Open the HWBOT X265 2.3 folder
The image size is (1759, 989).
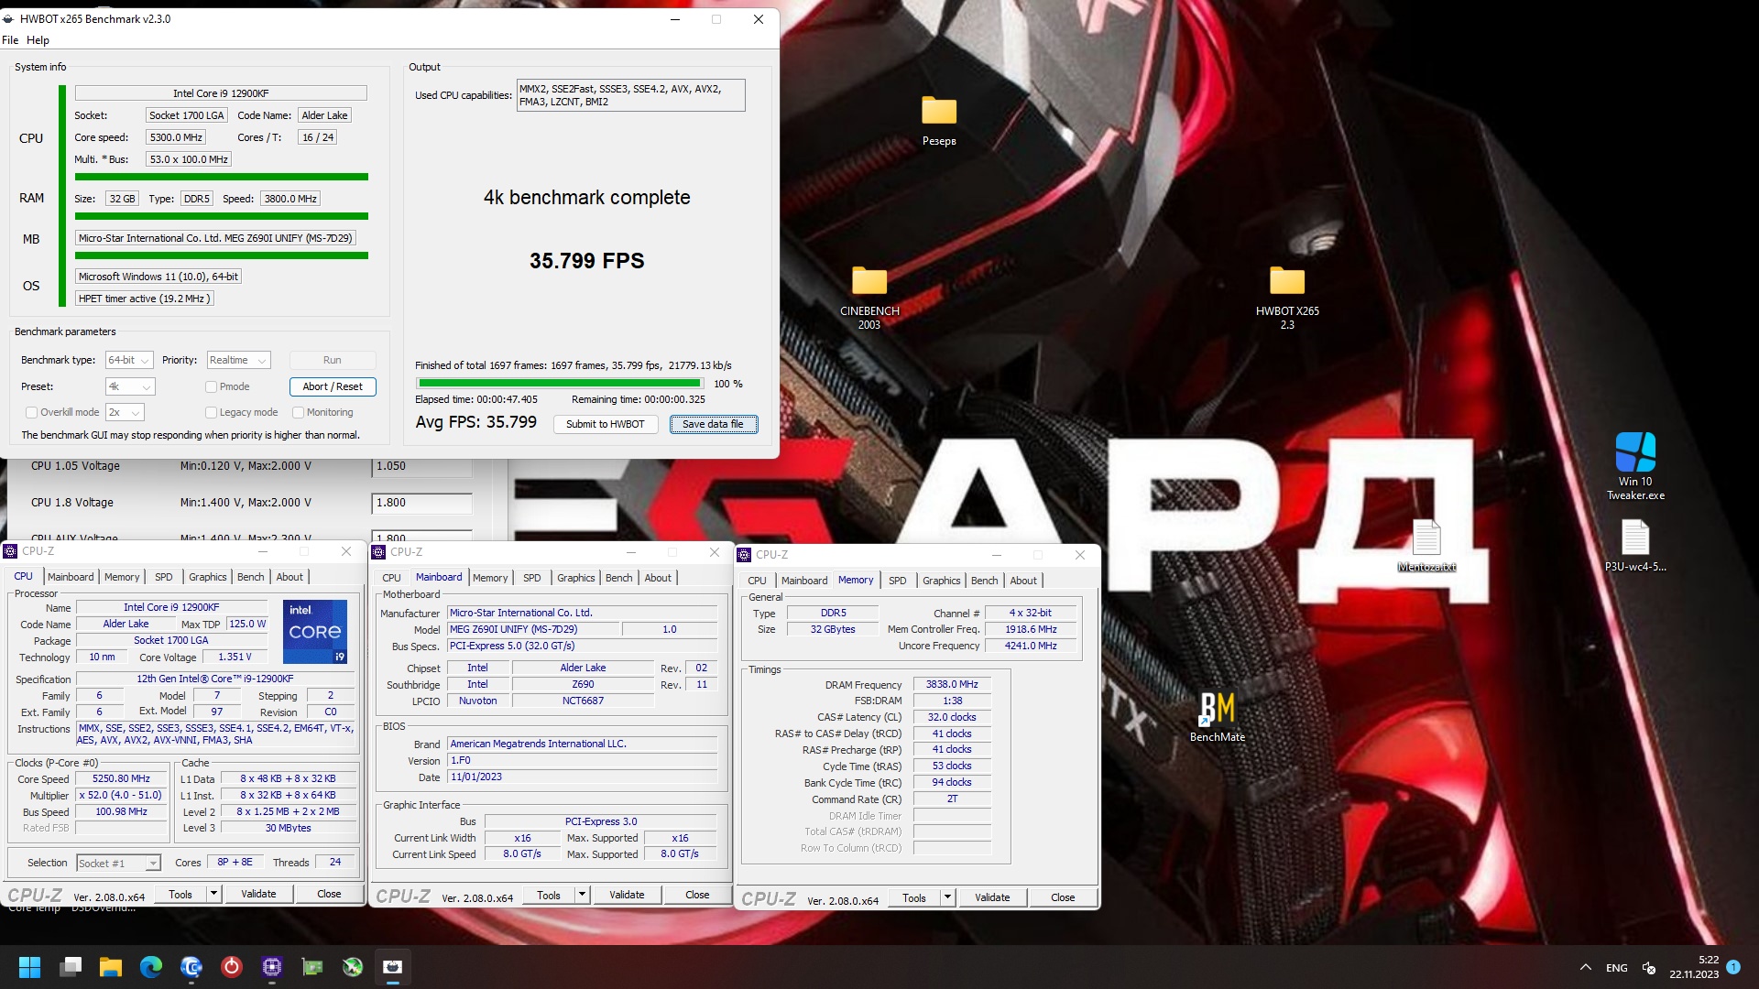point(1287,297)
